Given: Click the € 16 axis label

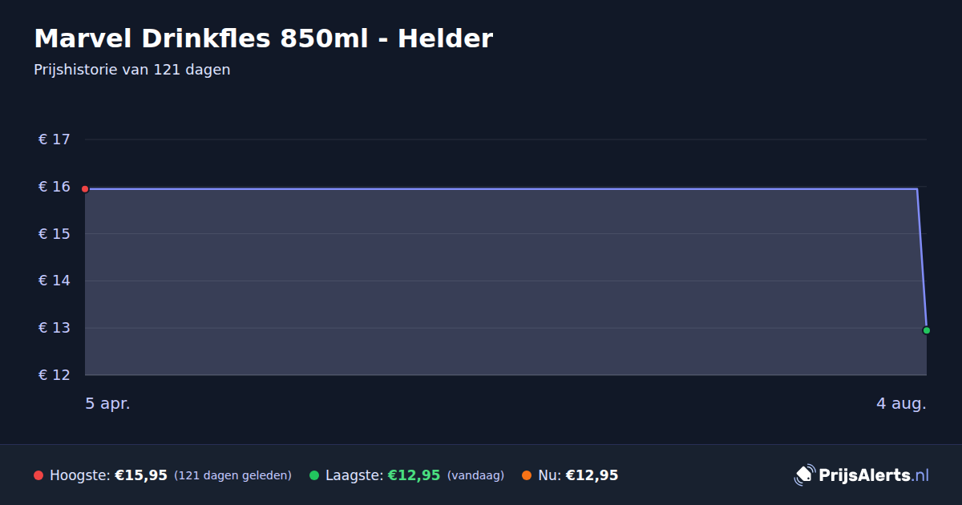Looking at the screenshot, I should pos(55,187).
